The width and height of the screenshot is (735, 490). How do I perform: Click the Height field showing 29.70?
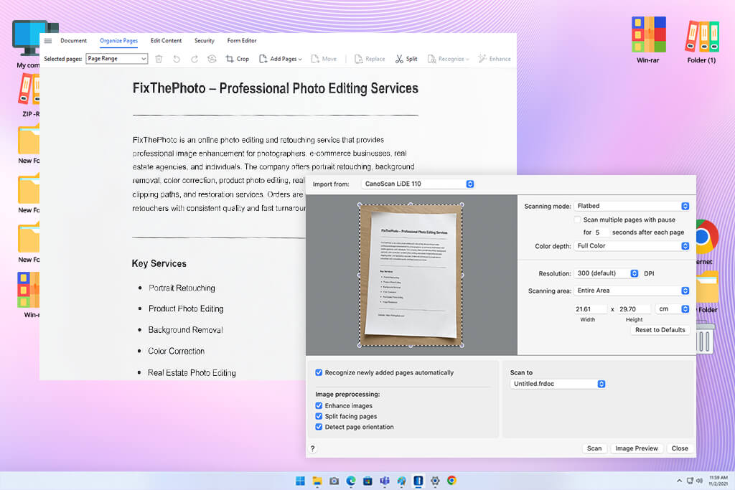click(x=634, y=309)
